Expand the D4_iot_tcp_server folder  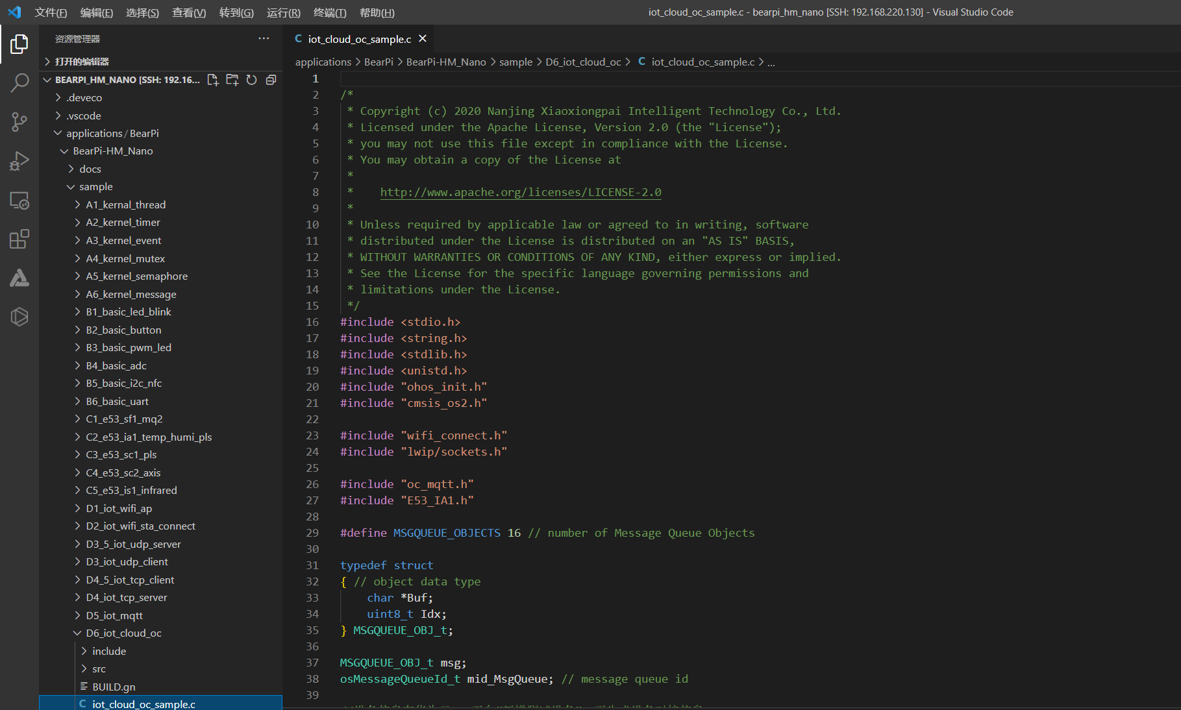click(160, 597)
